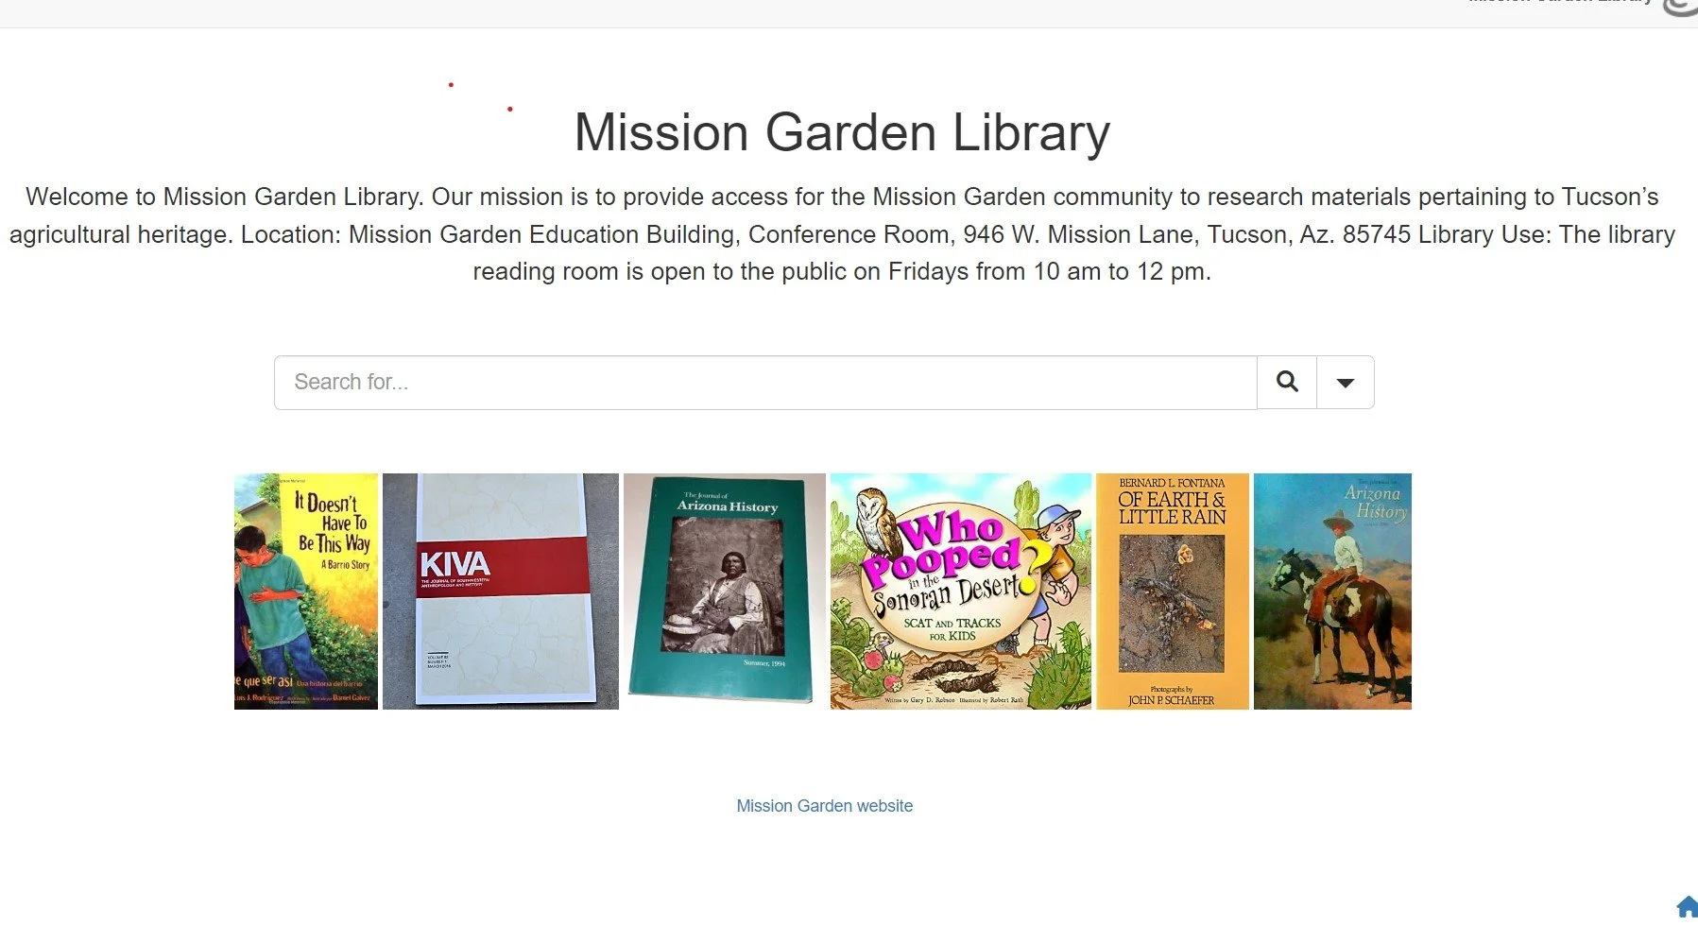Click the 'Mission Garden Library' page heading

[x=842, y=132]
